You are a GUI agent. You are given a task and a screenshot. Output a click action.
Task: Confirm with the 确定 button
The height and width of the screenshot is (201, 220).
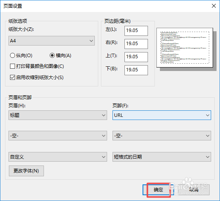click(x=158, y=190)
